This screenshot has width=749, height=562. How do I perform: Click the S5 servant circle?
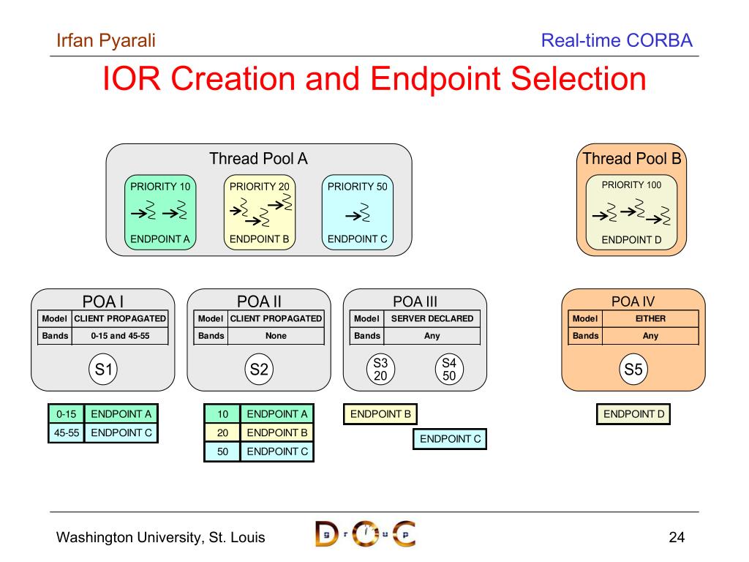(633, 369)
